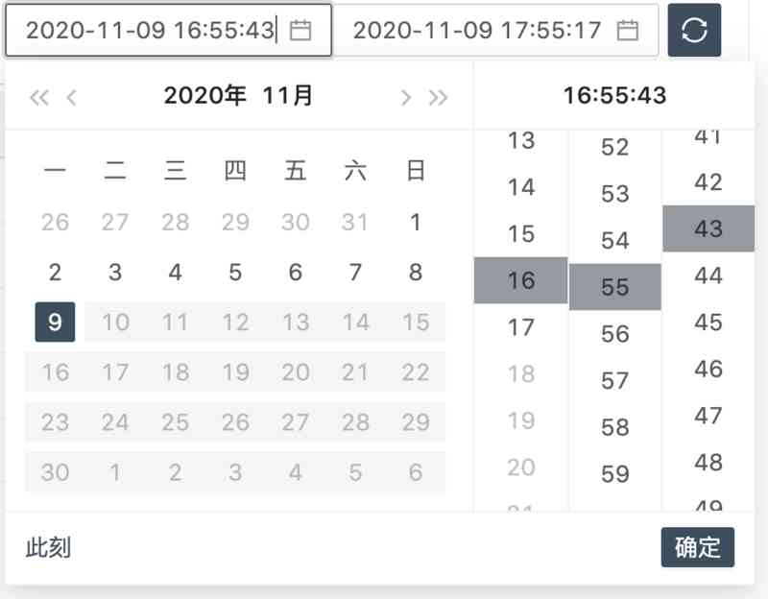Image resolution: width=768 pixels, height=599 pixels.
Task: Choose hour 17 in hour column
Action: click(521, 327)
